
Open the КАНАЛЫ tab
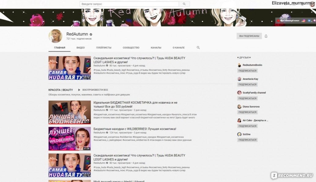coord(156,48)
